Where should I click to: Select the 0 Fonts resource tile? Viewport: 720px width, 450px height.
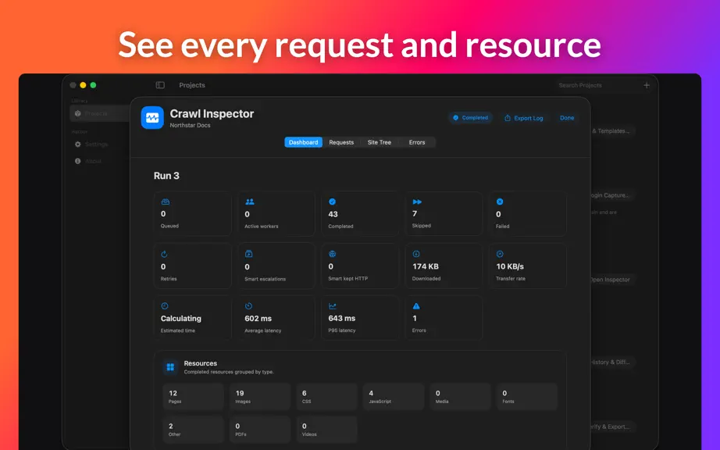coord(527,397)
